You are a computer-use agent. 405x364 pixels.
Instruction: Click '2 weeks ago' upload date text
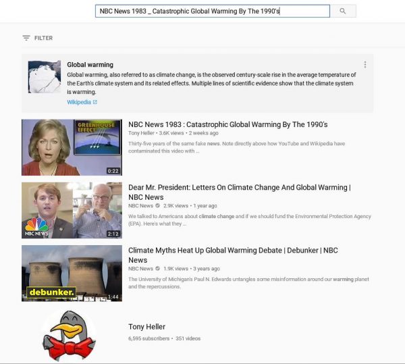tap(204, 133)
